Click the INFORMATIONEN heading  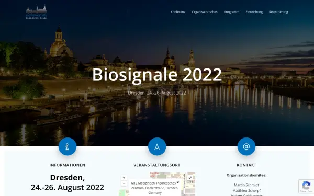pos(68,165)
